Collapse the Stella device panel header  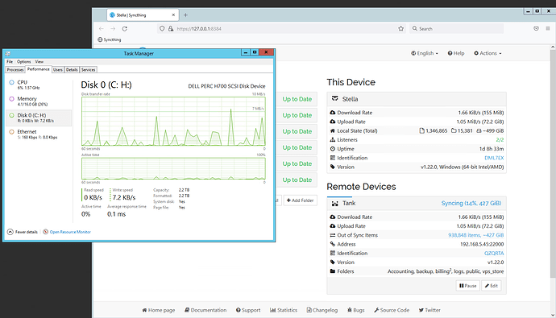point(417,99)
